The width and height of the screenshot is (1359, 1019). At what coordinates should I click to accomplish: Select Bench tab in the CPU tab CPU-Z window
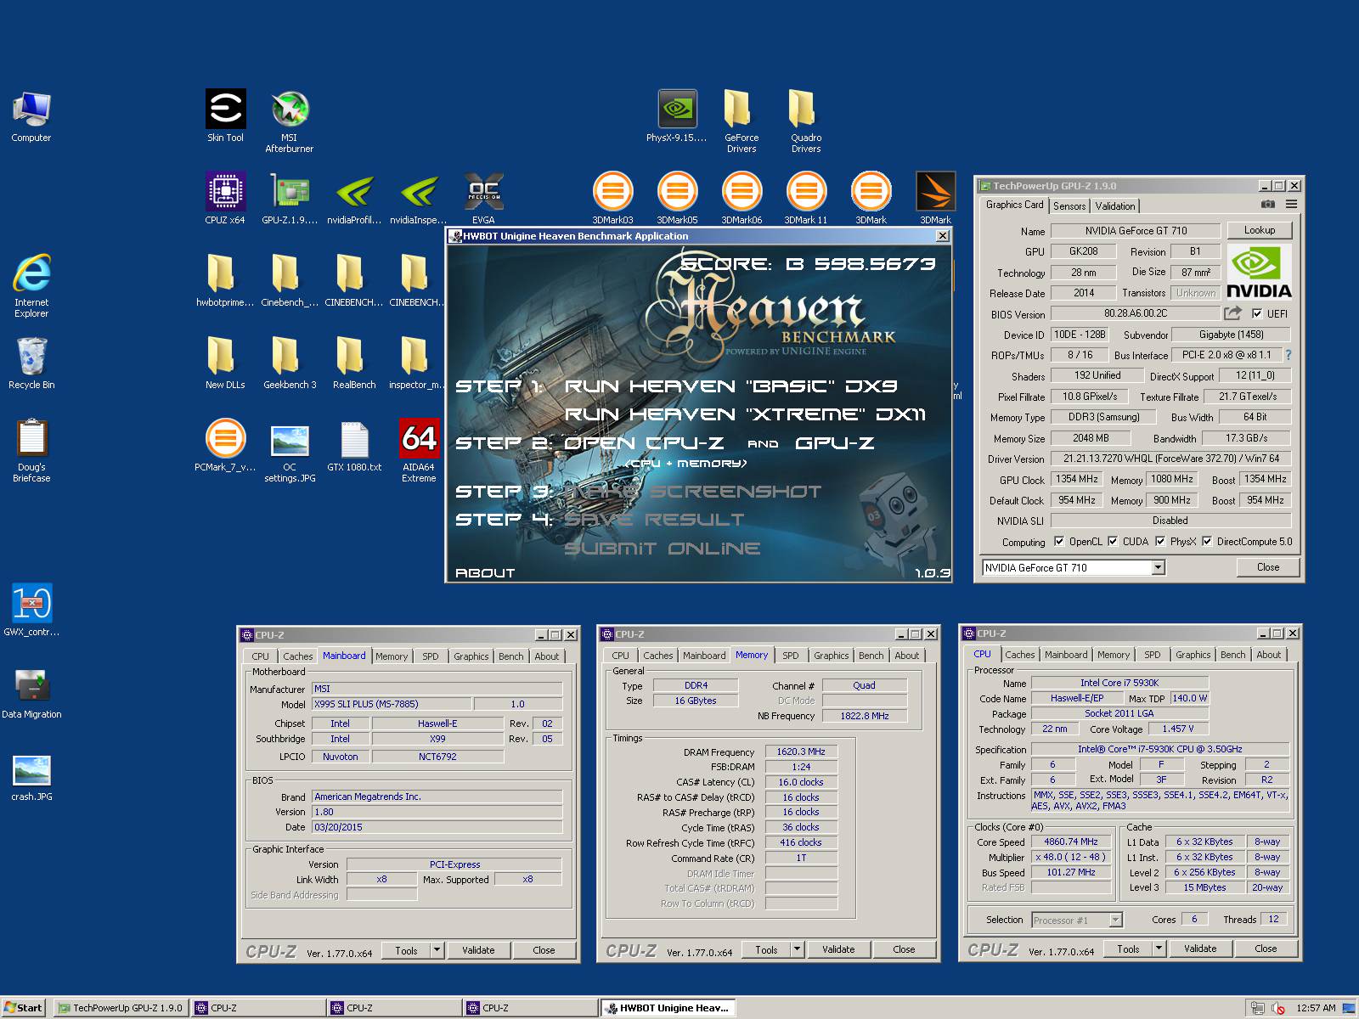[x=1233, y=655]
